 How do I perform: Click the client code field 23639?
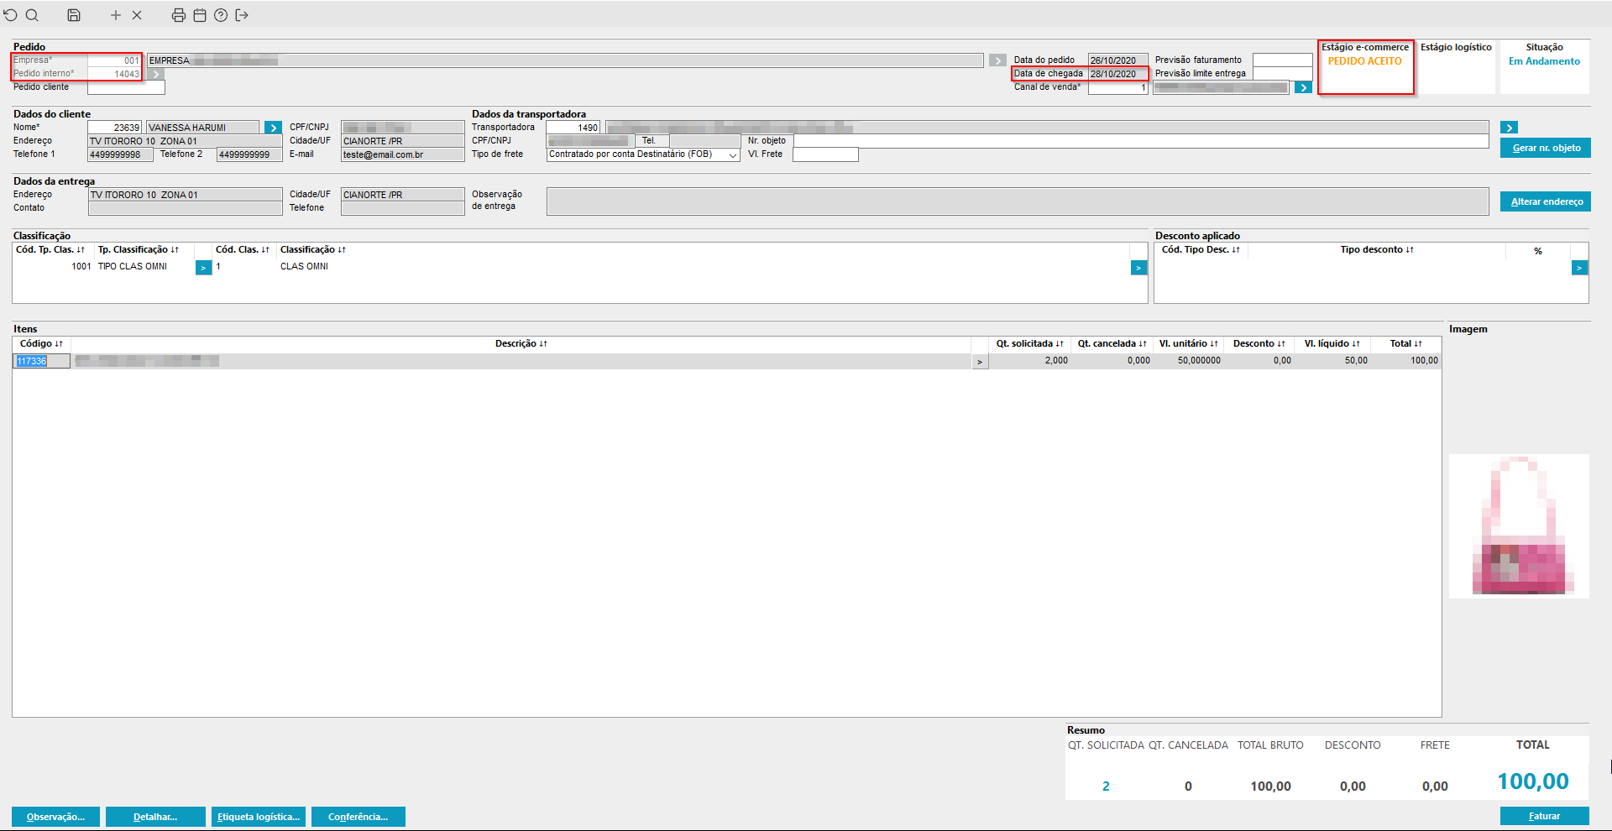pyautogui.click(x=115, y=128)
